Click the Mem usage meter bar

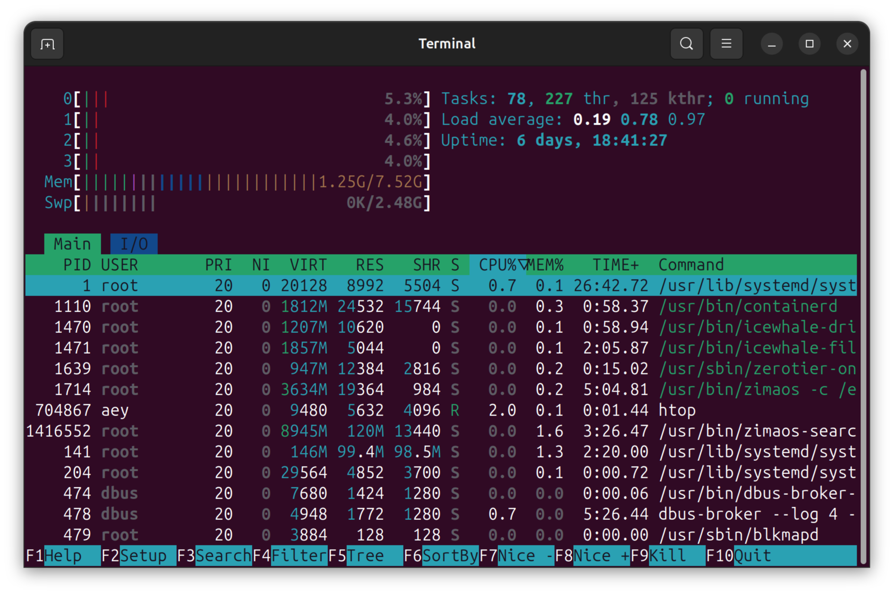click(237, 182)
